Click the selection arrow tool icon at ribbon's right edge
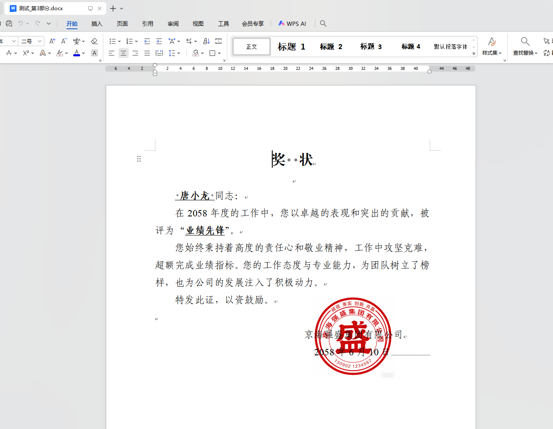Viewport: 553px width, 429px height. pyautogui.click(x=547, y=41)
